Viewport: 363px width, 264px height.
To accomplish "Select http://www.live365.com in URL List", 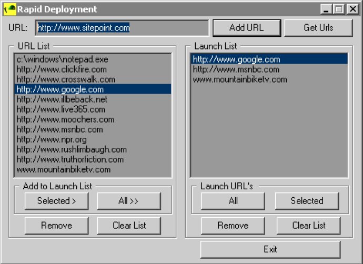I will point(93,109).
